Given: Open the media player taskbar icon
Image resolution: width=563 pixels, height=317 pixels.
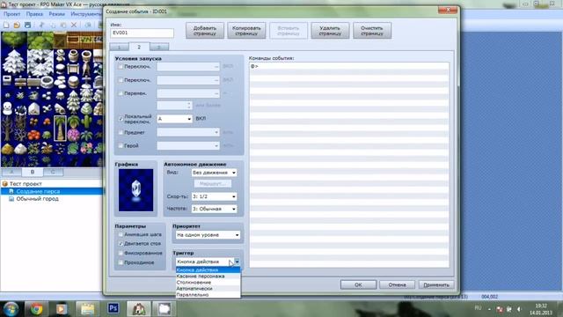Looking at the screenshot, I should tap(62, 308).
